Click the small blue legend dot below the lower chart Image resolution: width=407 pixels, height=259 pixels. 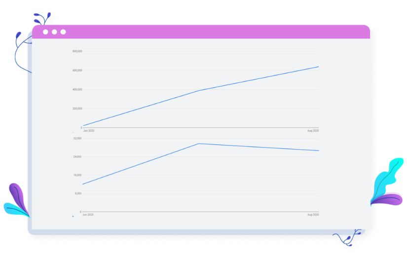73,216
